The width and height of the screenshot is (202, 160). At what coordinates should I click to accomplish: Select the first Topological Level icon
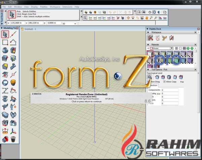pos(149,77)
